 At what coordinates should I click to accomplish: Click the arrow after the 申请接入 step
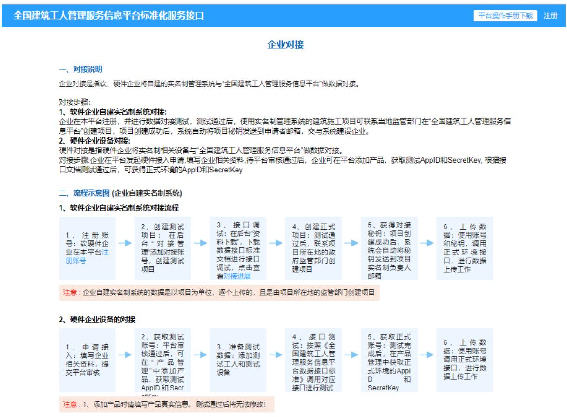(x=125, y=355)
